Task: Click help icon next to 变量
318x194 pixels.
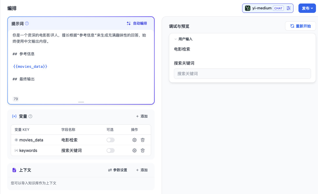Action: (x=30, y=116)
